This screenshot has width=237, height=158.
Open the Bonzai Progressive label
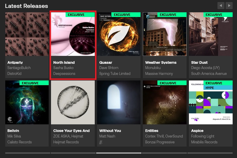[160, 142]
